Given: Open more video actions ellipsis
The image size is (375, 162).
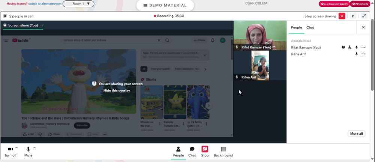Looking at the screenshot, I should pyautogui.click(x=105, y=134).
